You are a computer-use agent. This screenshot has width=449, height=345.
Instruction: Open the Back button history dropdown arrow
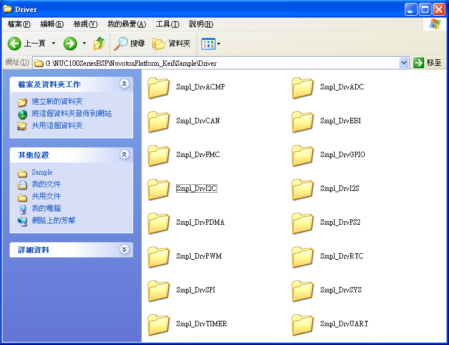click(53, 44)
